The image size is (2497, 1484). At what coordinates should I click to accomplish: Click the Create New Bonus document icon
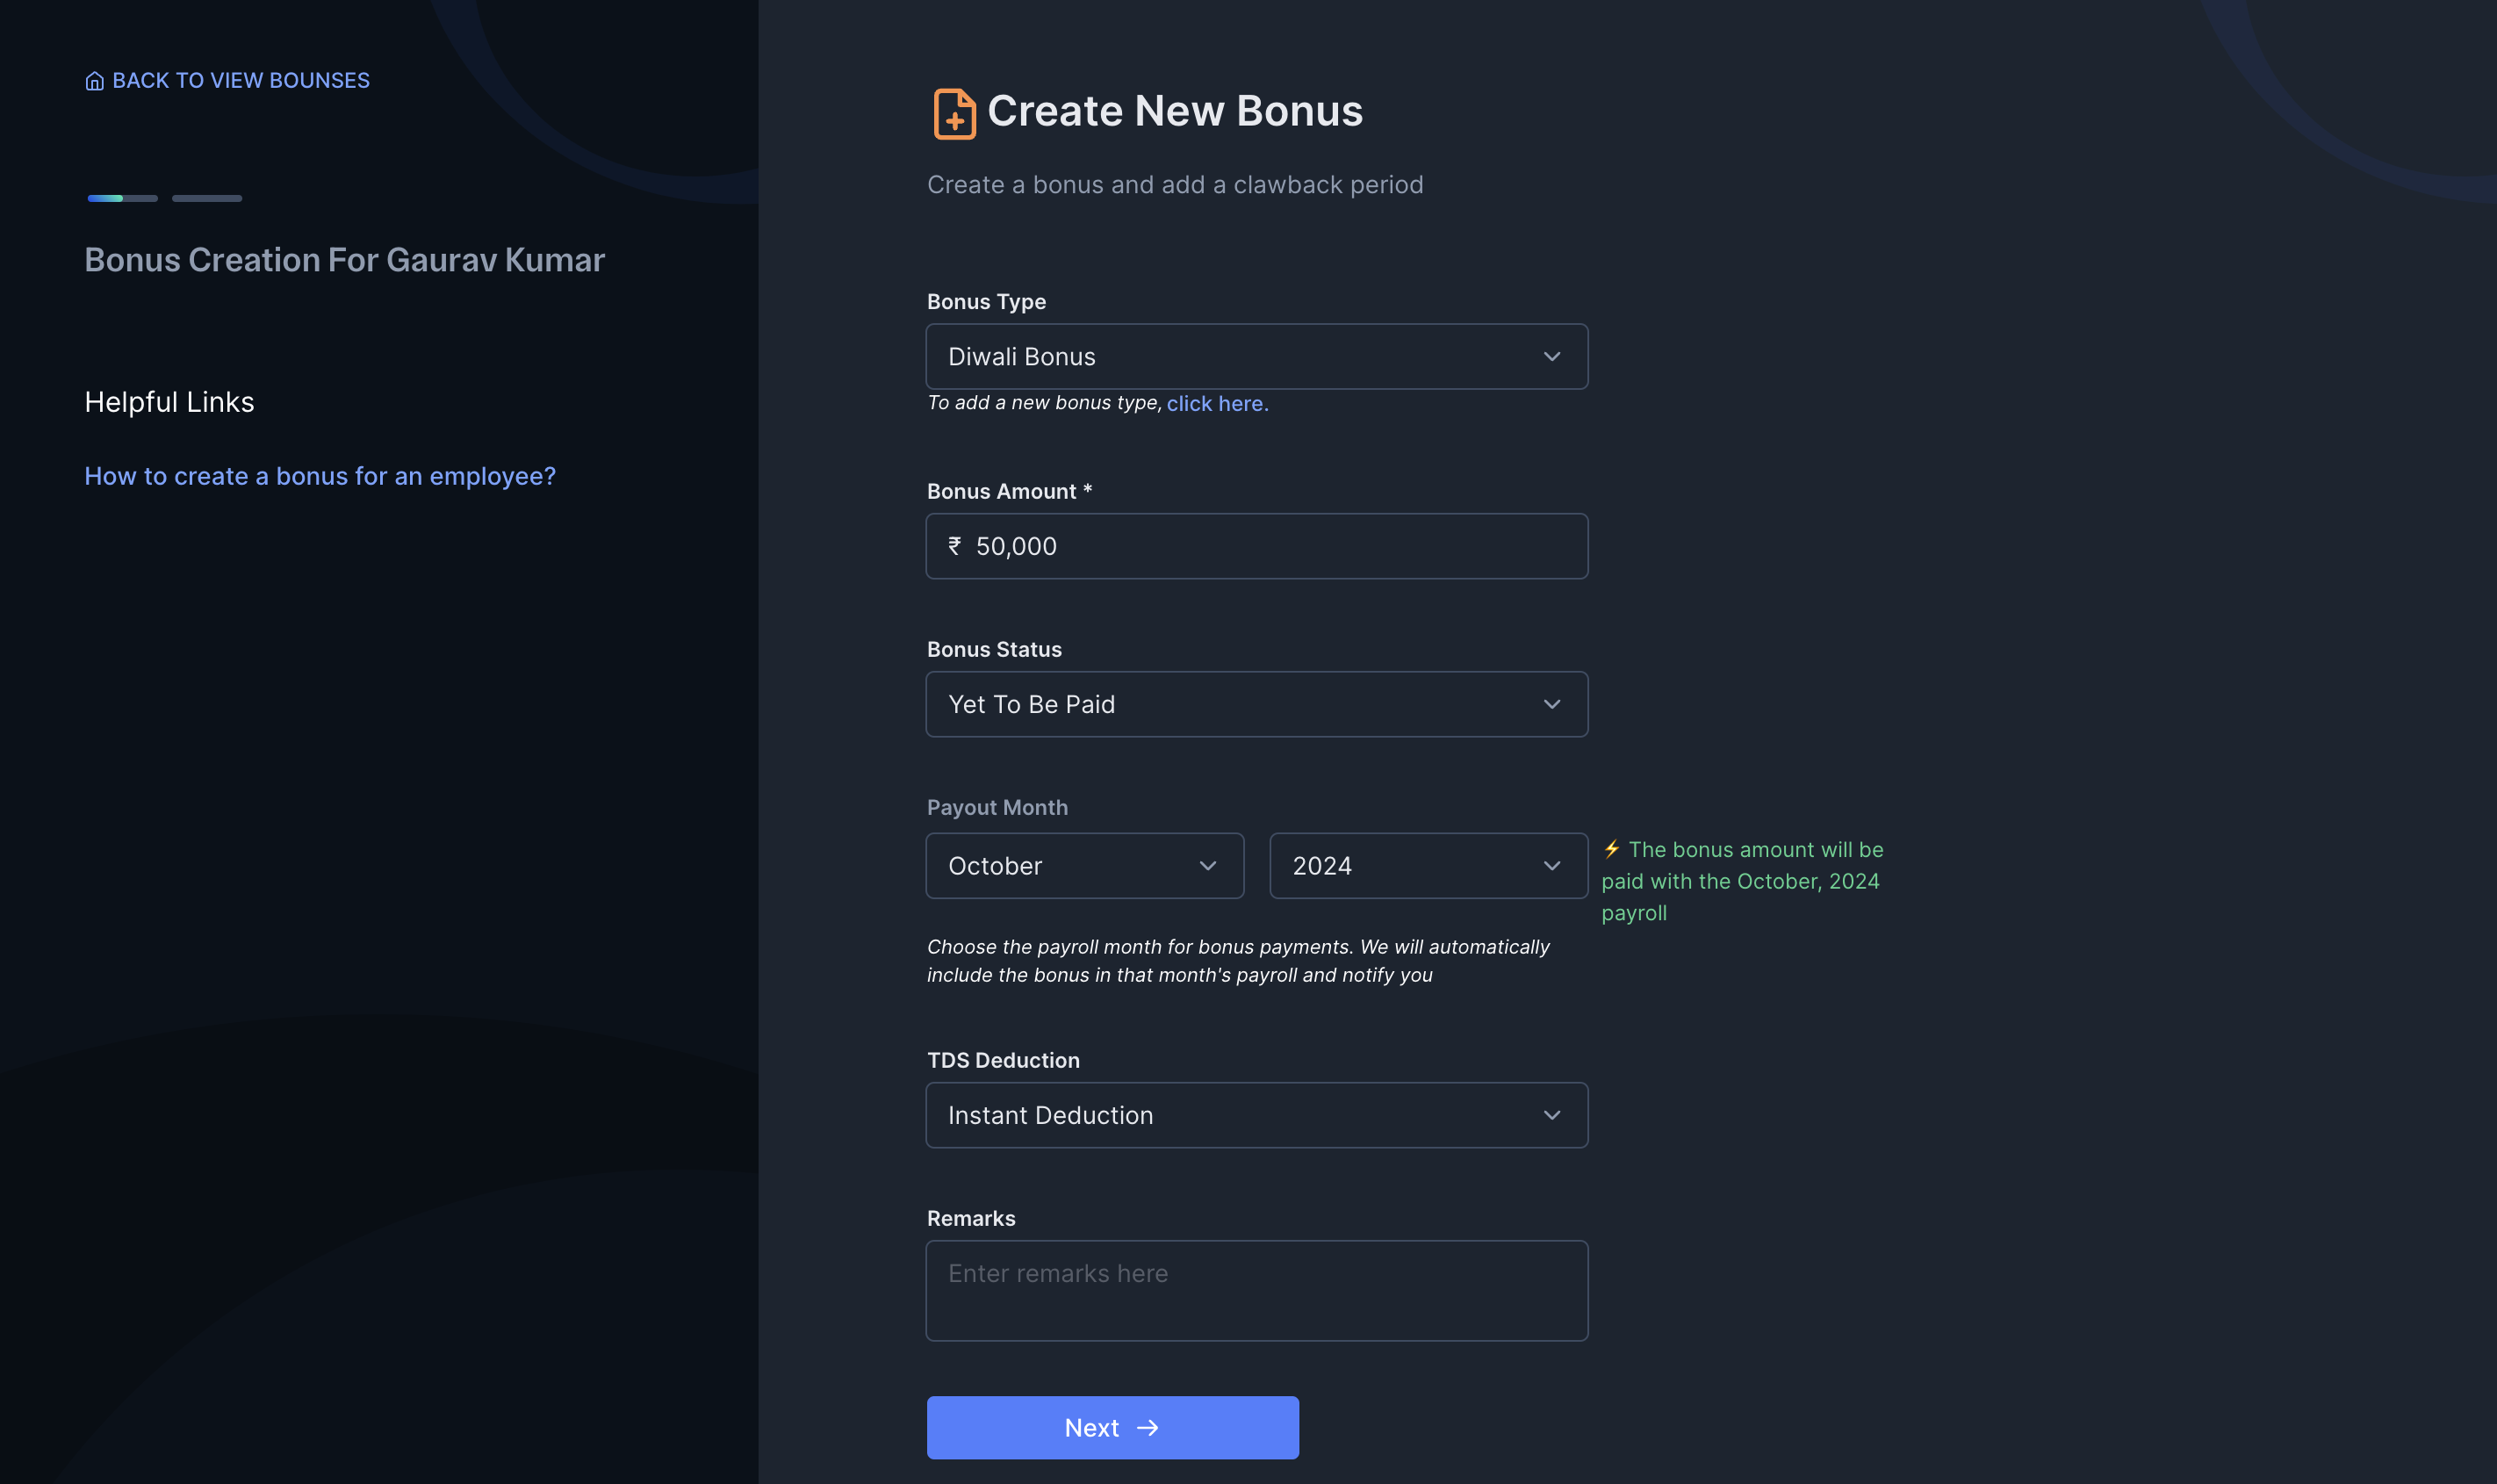pos(953,112)
